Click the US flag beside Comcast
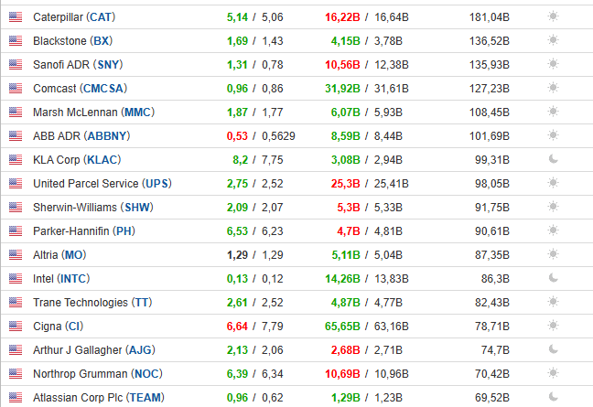 point(15,88)
